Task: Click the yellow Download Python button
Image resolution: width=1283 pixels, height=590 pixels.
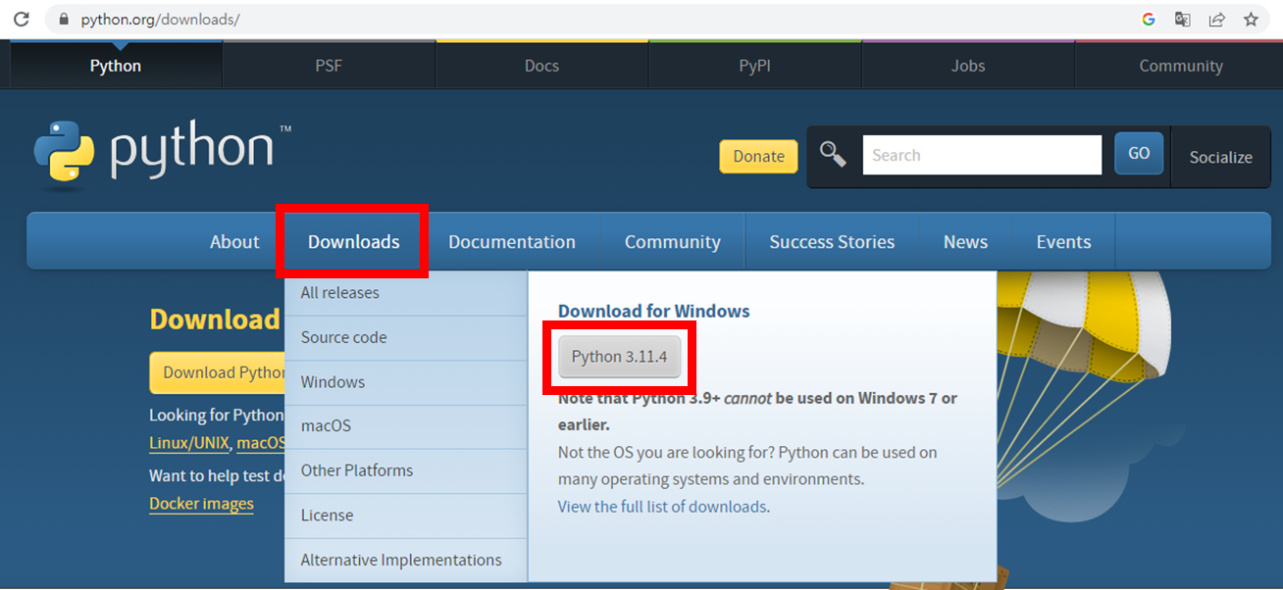Action: tap(218, 372)
